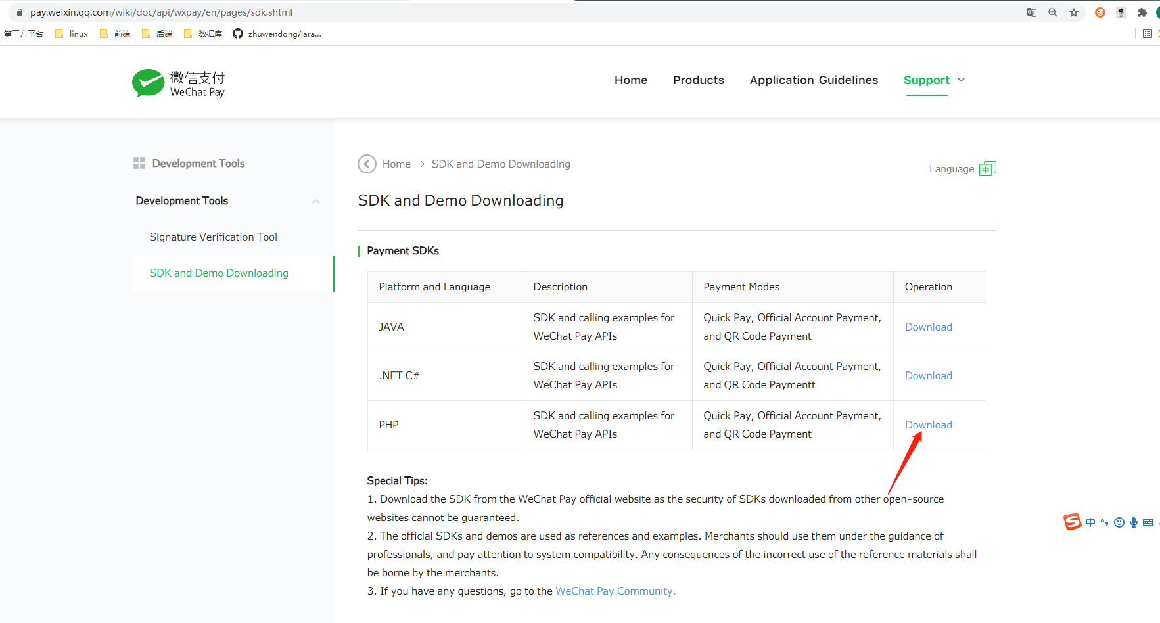Open the Support navigation item
The height and width of the screenshot is (623, 1160).
[x=927, y=80]
